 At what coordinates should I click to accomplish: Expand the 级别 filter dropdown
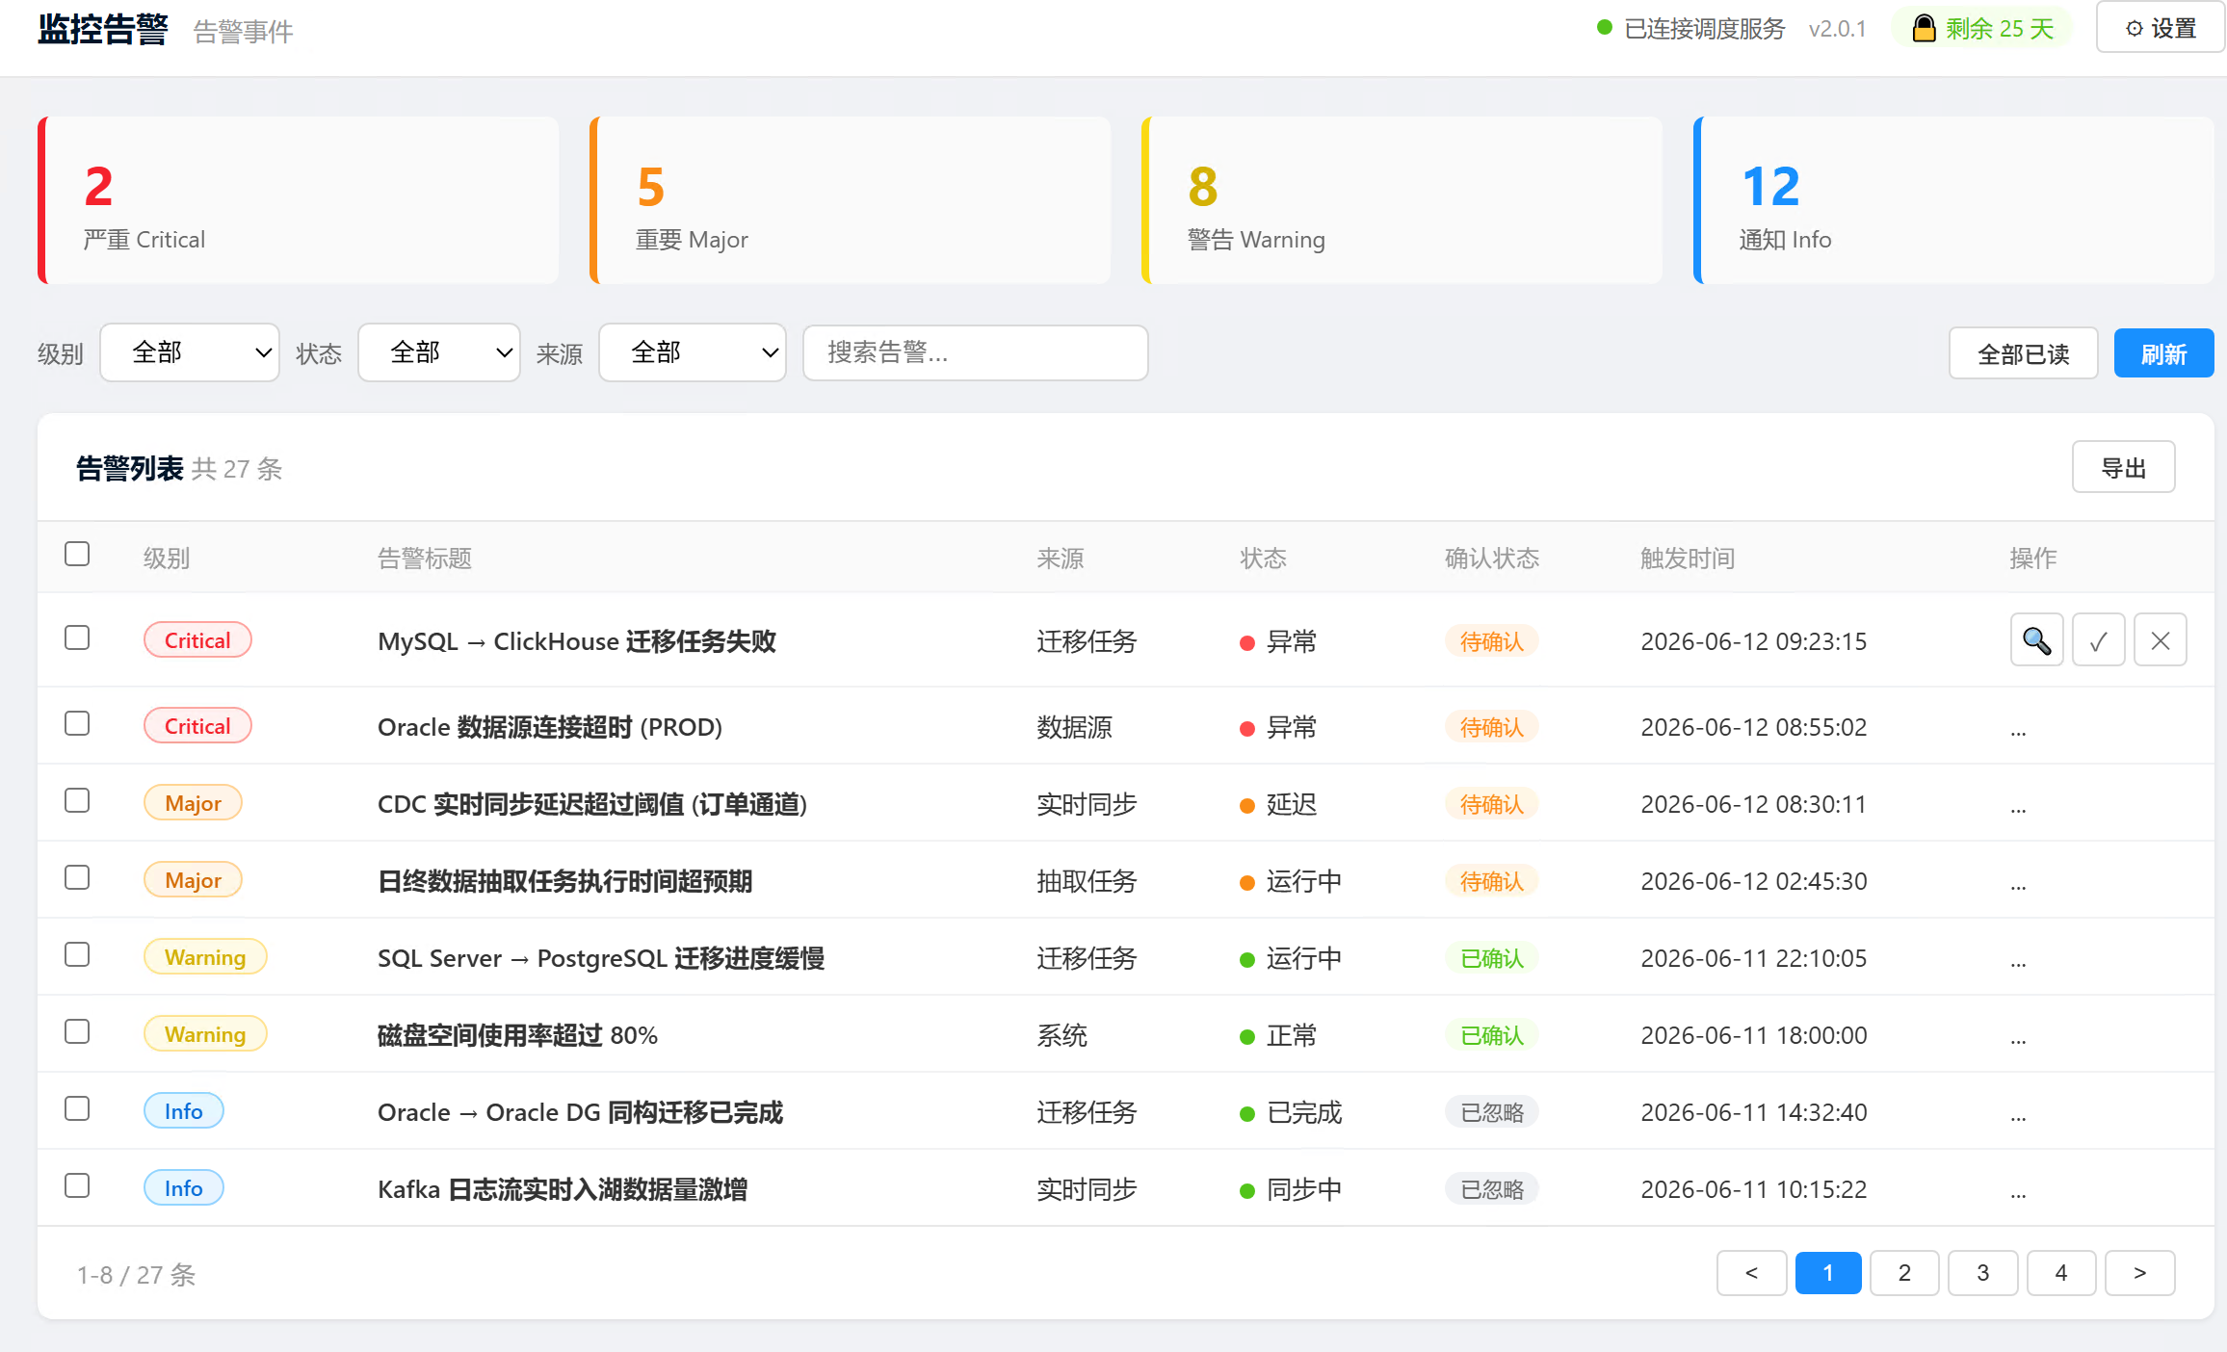[190, 352]
